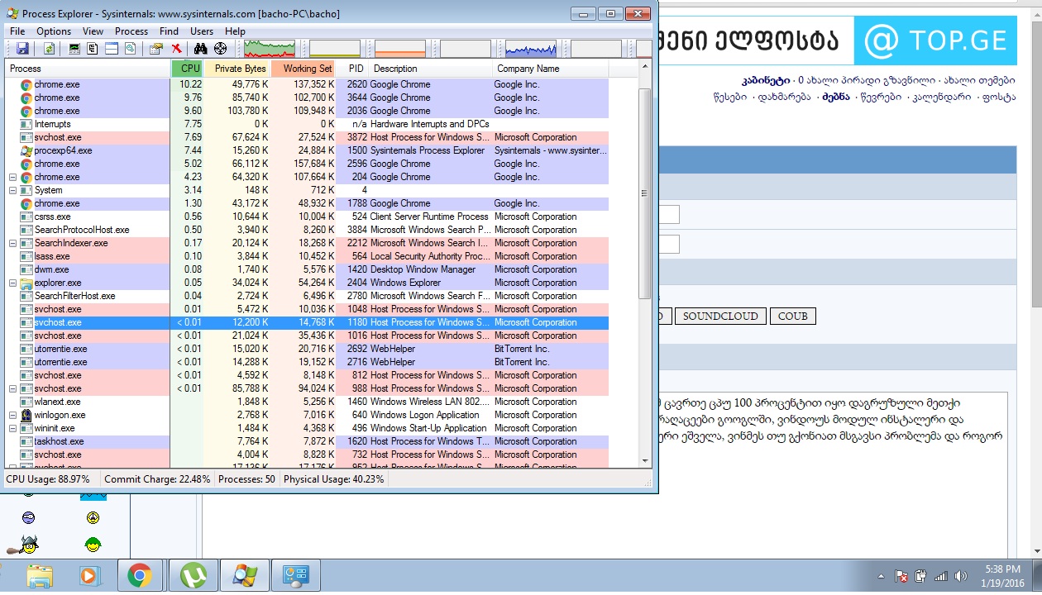This screenshot has height=595, width=1042.
Task: Open the Options menu
Action: (54, 31)
